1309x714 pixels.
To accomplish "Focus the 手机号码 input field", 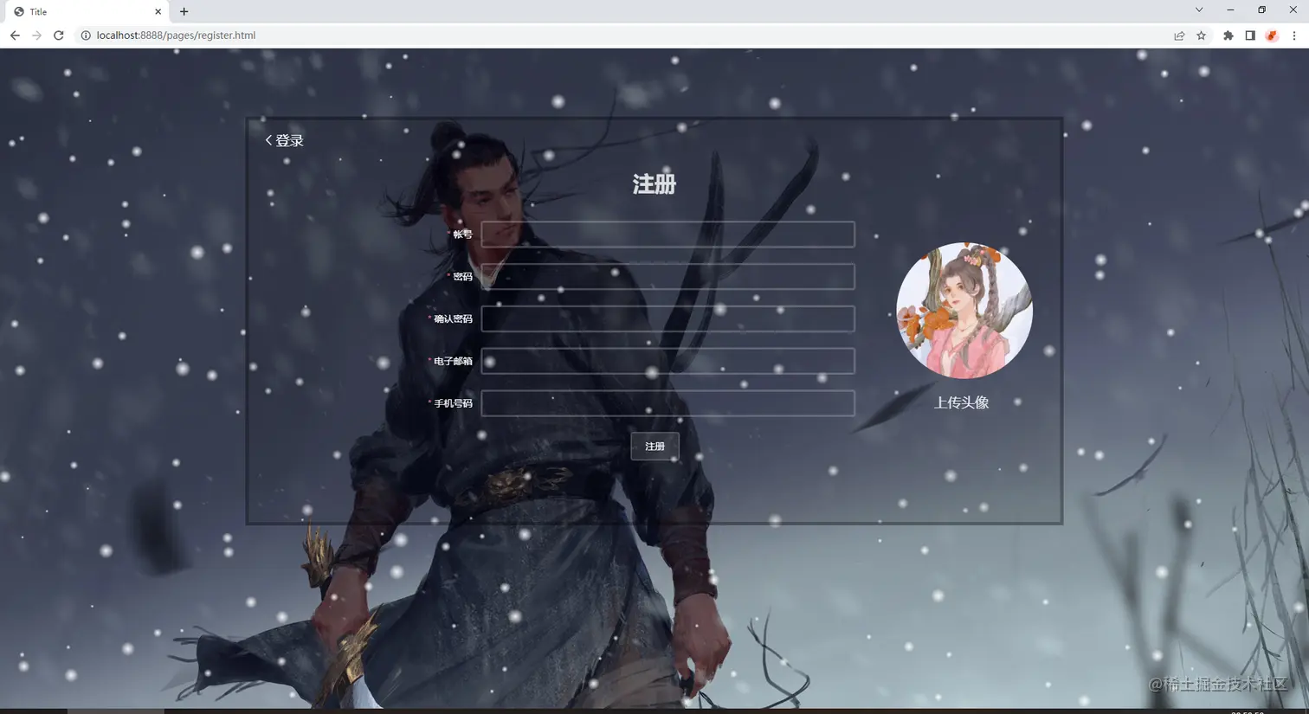I will click(667, 403).
